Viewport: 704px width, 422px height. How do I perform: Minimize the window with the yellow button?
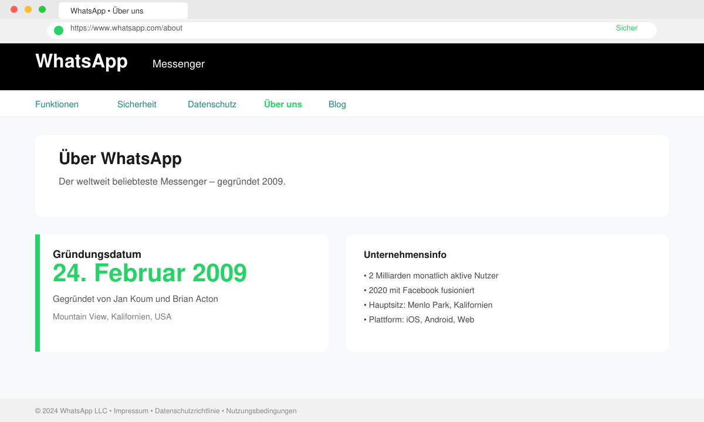tap(28, 9)
